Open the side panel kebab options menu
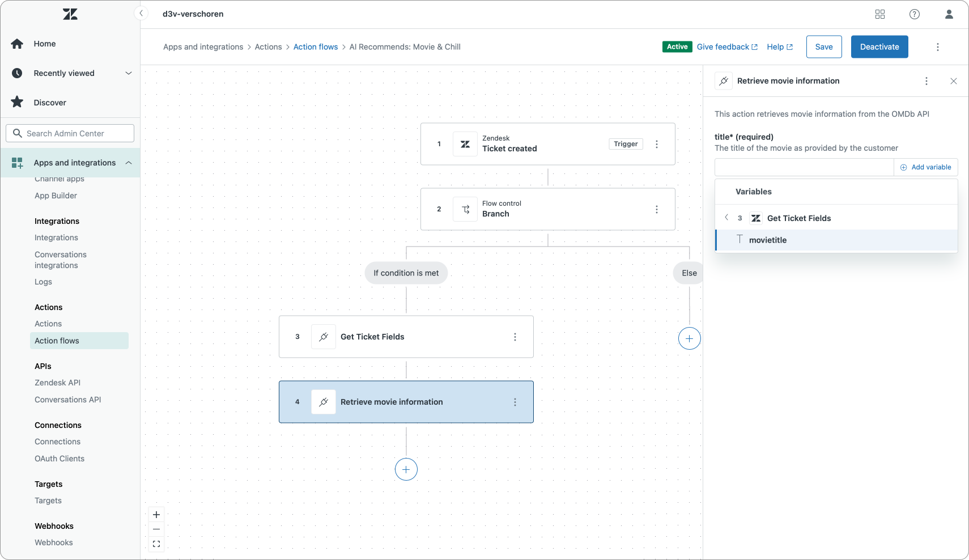The image size is (969, 560). coord(926,81)
